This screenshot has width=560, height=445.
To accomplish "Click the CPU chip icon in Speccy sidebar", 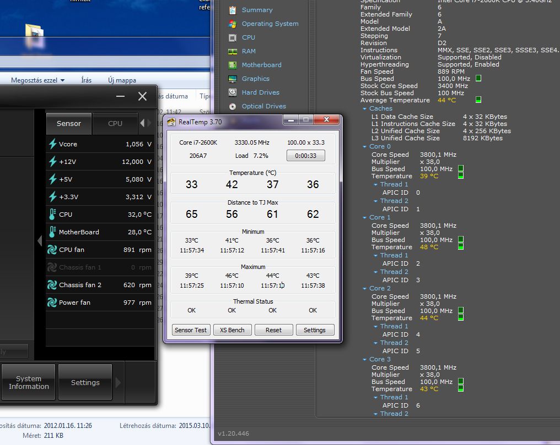I will 233,37.
